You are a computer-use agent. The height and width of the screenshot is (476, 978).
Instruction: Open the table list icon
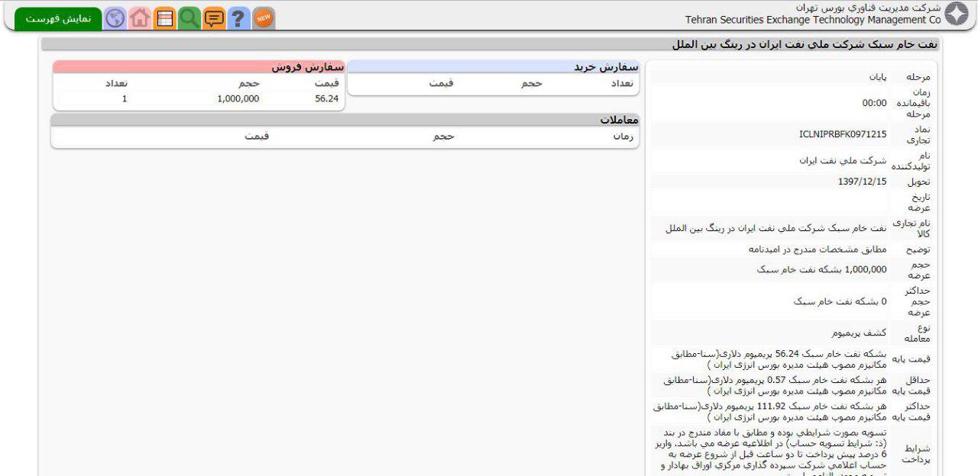pyautogui.click(x=164, y=18)
